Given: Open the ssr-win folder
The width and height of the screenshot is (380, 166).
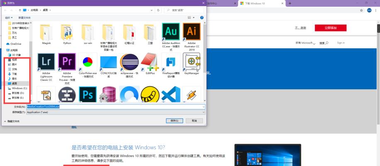Looking at the screenshot, I should coord(88,34).
